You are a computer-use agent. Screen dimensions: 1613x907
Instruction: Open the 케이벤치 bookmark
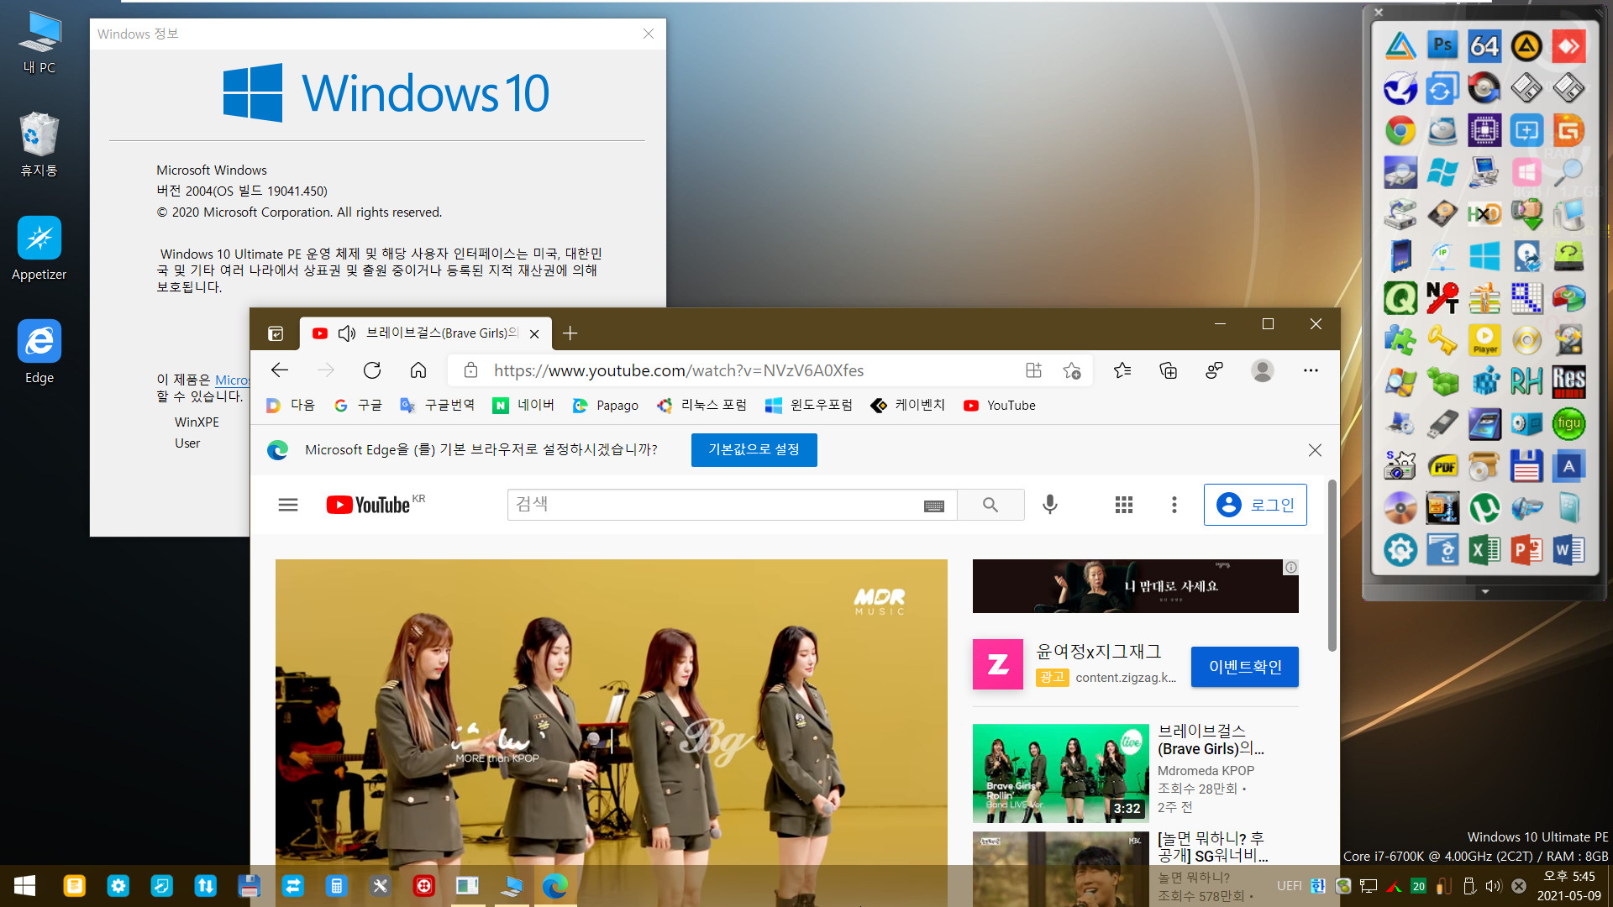[x=907, y=406]
